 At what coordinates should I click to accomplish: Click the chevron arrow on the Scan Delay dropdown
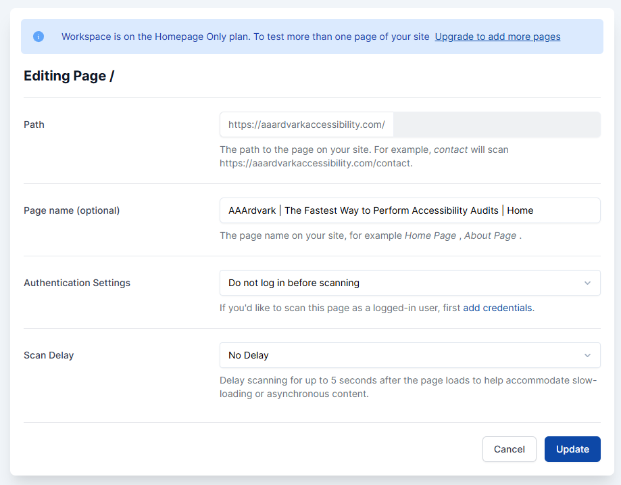pyautogui.click(x=587, y=355)
